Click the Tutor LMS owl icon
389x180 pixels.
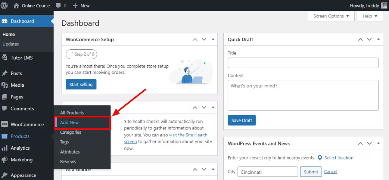coord(4,58)
